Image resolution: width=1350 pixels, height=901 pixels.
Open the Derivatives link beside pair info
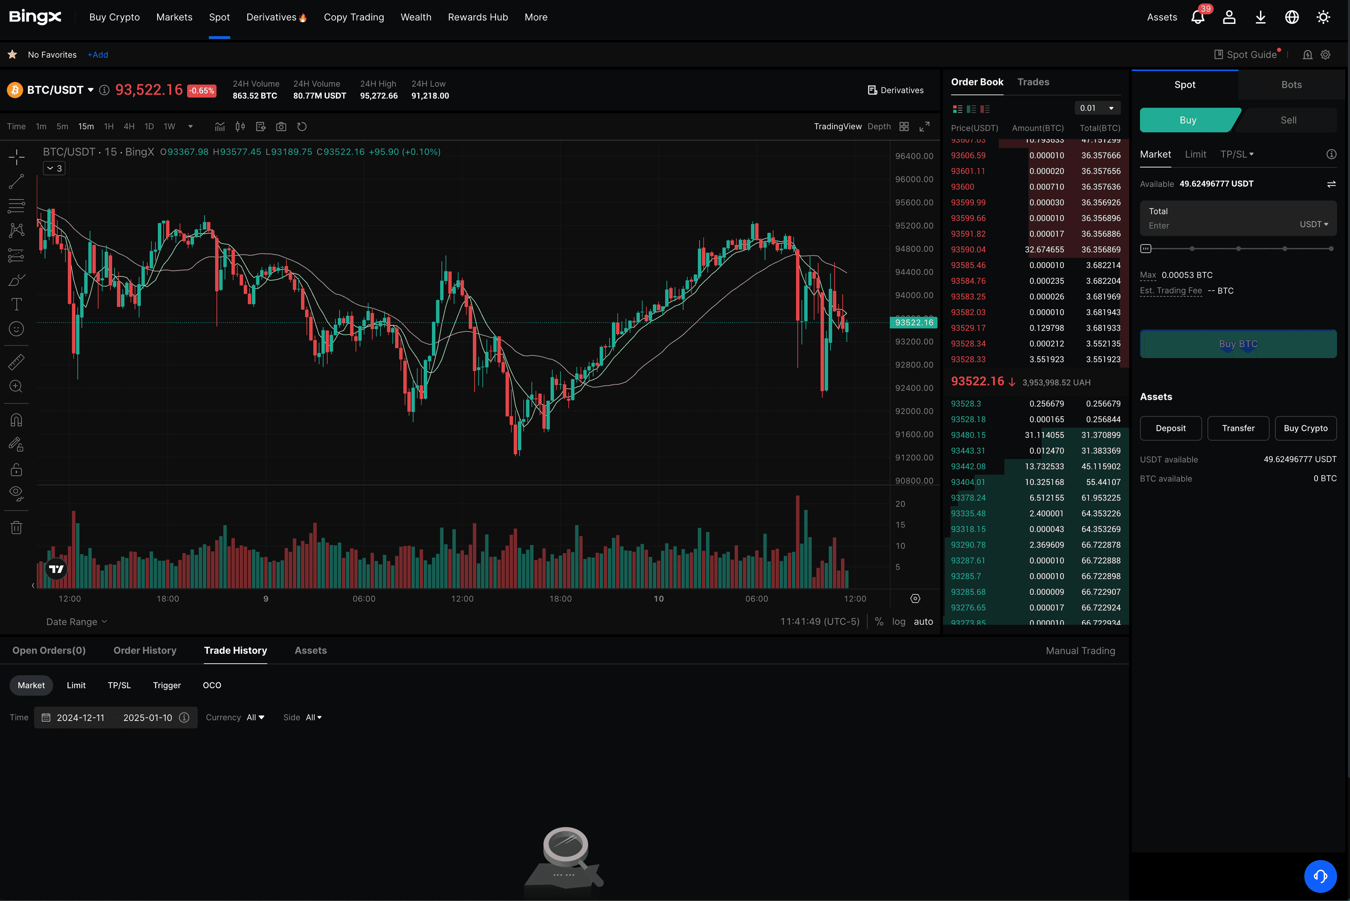point(895,90)
